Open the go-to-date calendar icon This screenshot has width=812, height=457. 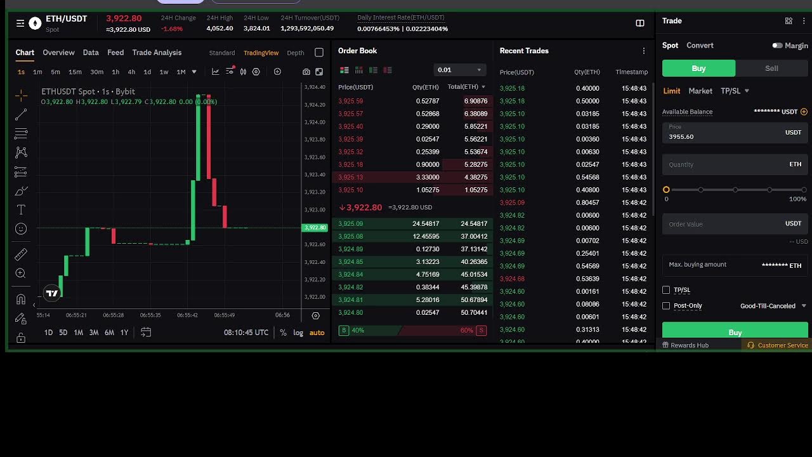146,332
